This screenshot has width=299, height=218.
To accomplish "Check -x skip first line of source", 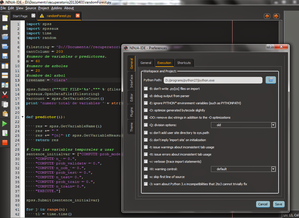I will tap(146, 177).
